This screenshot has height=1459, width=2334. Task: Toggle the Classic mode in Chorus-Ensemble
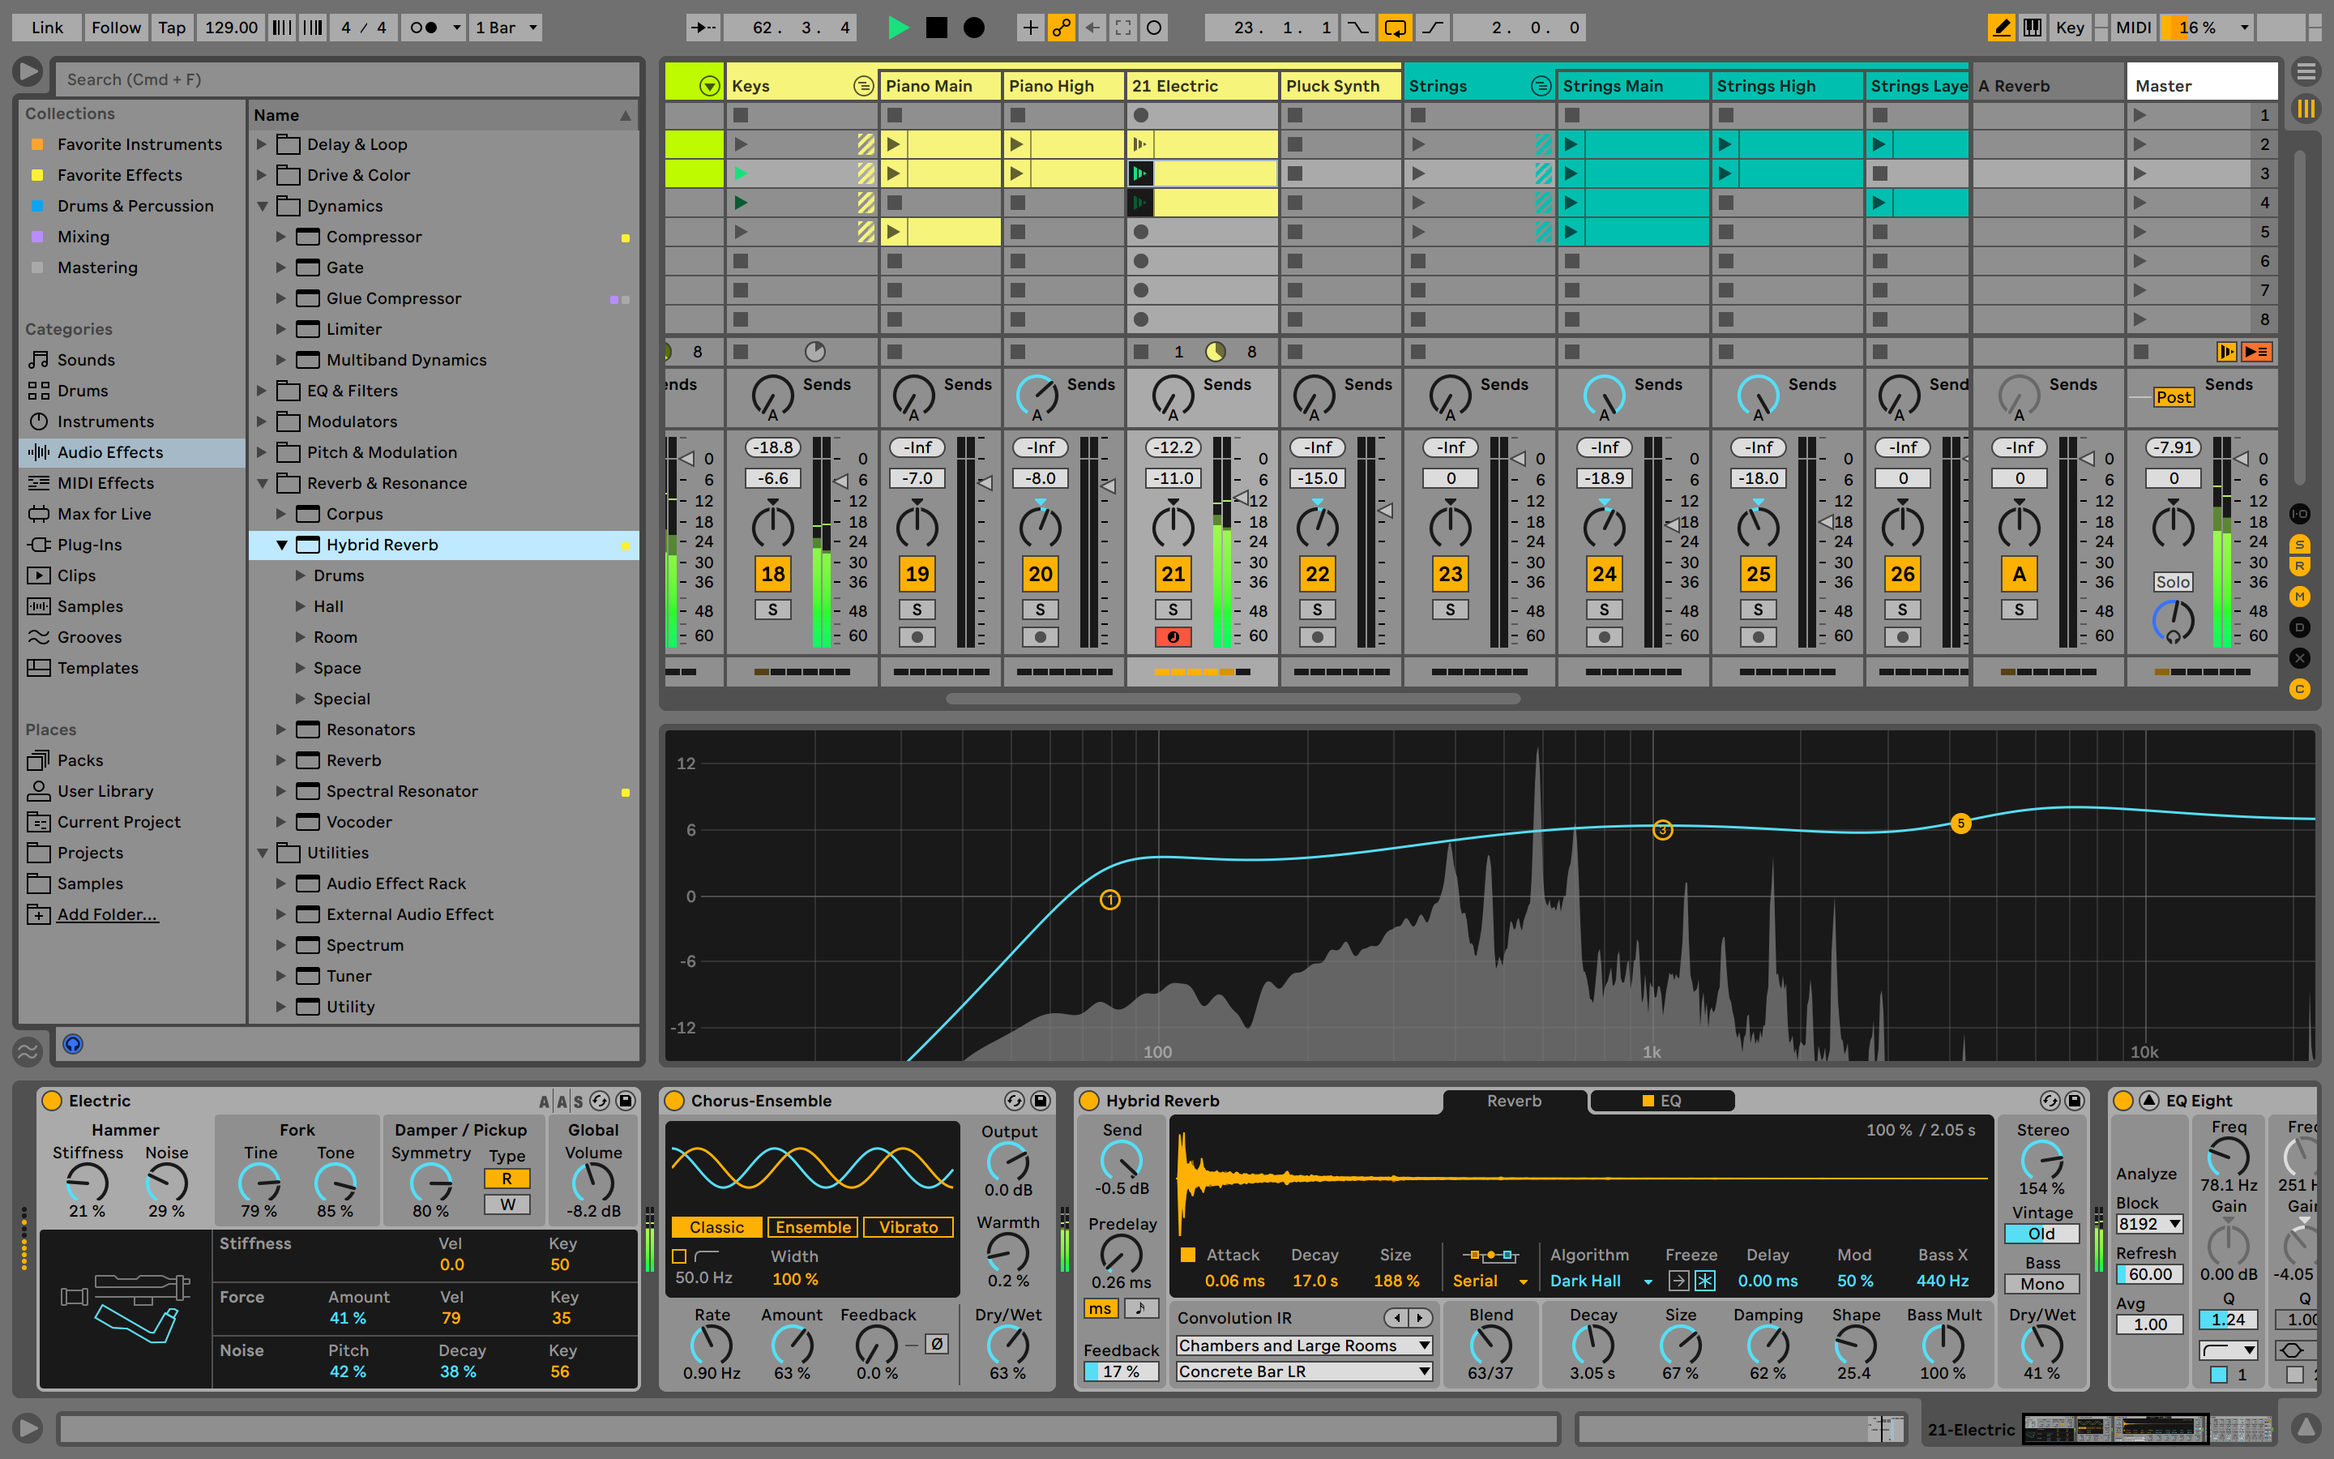[x=717, y=1226]
